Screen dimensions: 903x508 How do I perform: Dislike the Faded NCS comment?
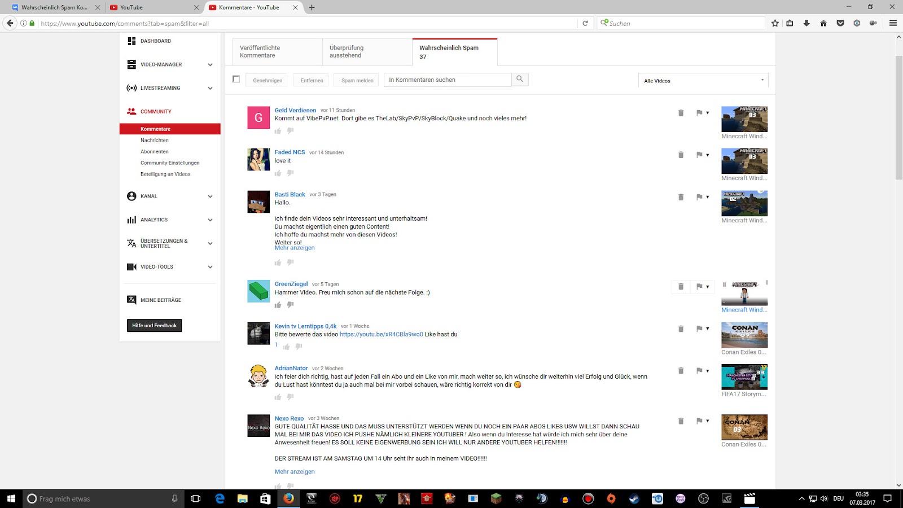[x=290, y=173]
